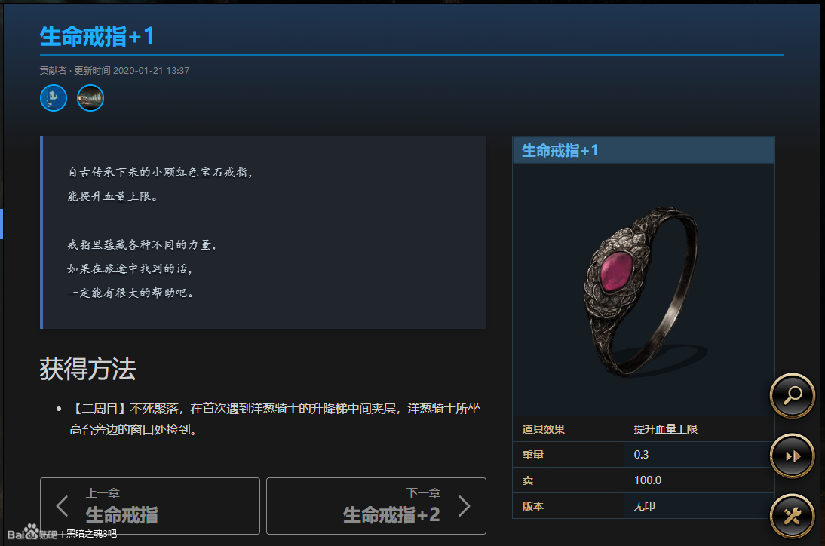Image resolution: width=825 pixels, height=546 pixels.
Task: Click the right chevron next-chapter arrow
Action: pyautogui.click(x=464, y=506)
